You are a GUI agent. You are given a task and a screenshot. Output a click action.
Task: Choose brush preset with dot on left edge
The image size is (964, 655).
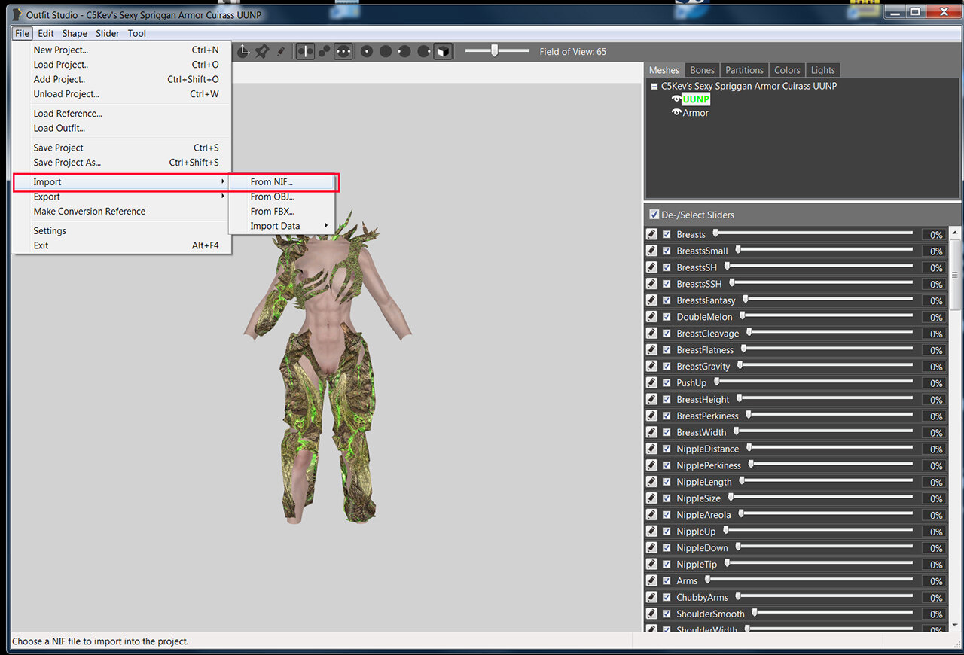click(x=404, y=51)
